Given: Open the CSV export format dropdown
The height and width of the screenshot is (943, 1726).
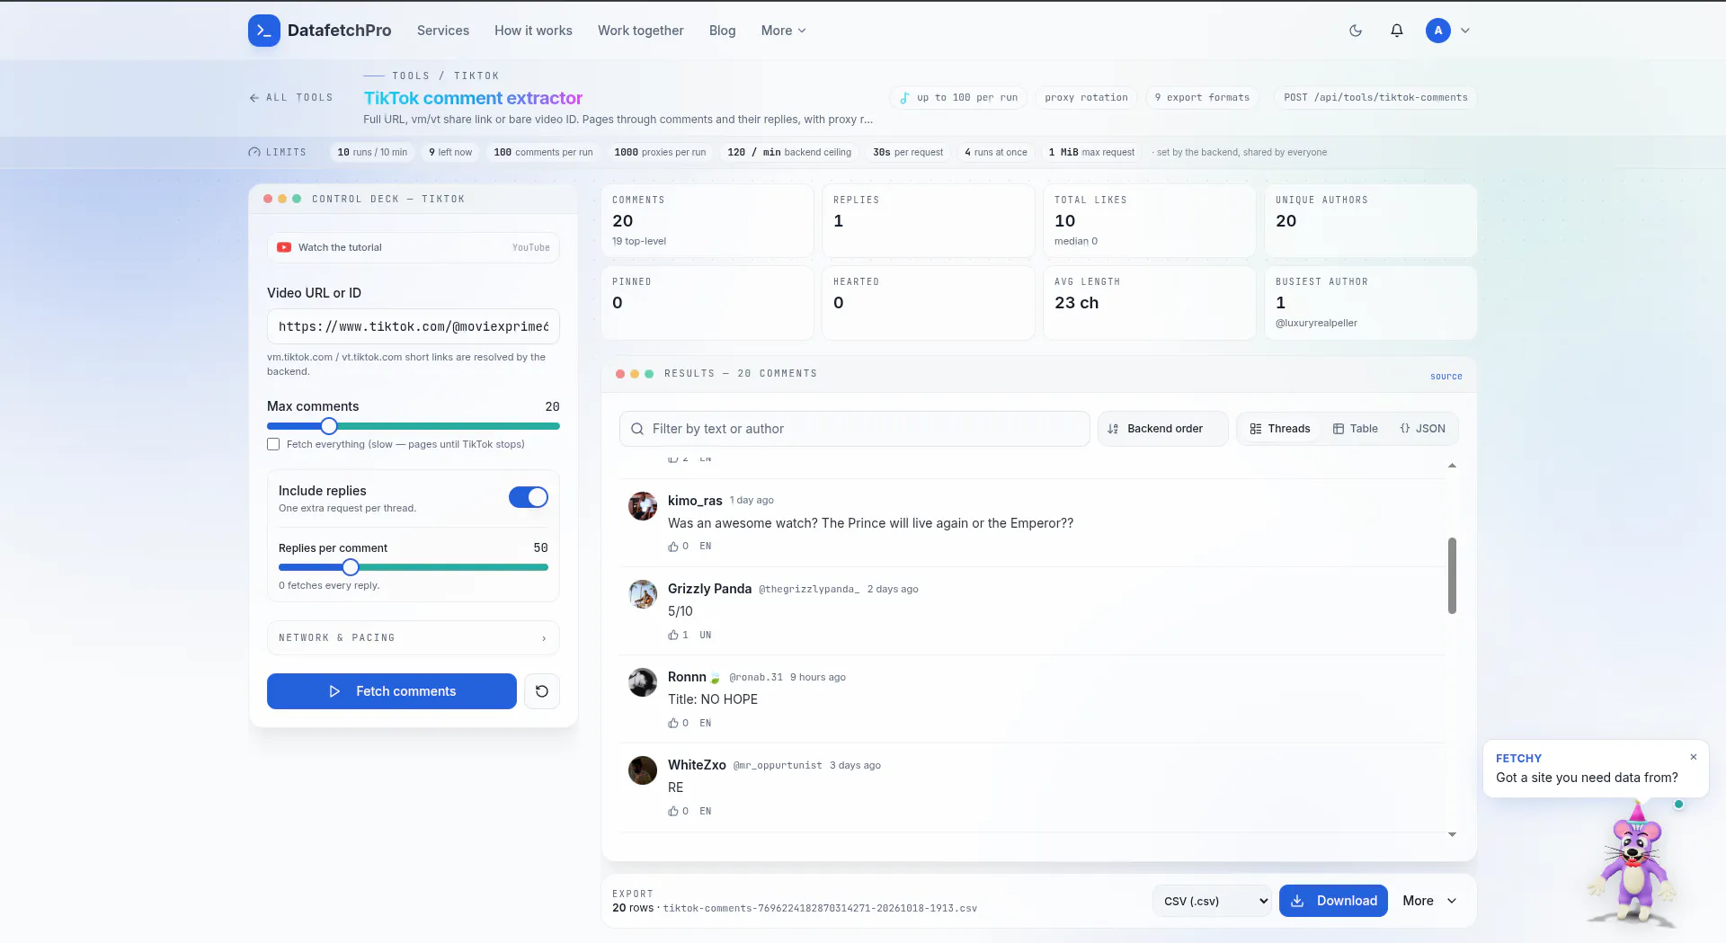Looking at the screenshot, I should coord(1212,901).
